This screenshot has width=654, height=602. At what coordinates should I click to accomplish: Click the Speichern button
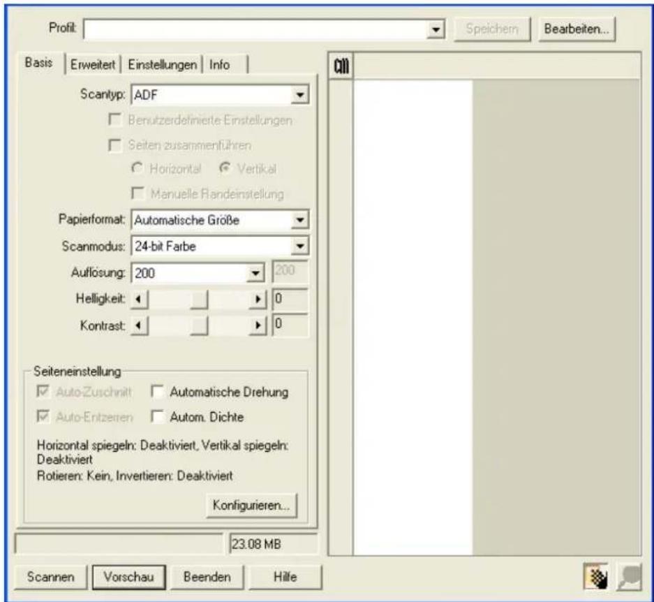click(x=492, y=29)
